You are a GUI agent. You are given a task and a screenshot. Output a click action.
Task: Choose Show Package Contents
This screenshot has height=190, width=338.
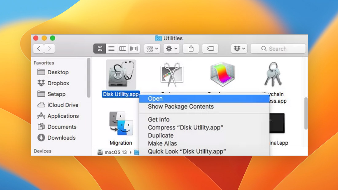click(204, 107)
